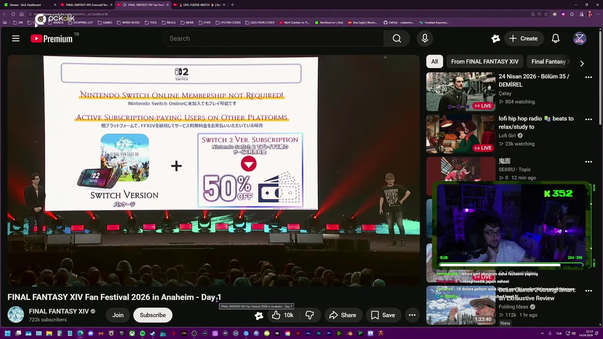
Task: Open a new browser tab
Action: [x=232, y=5]
